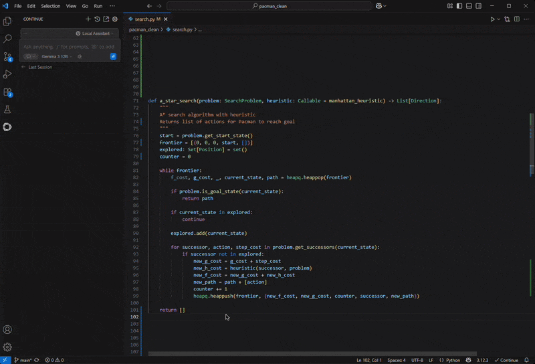Synchronize changes icon in status bar
535x364 pixels.
coord(37,360)
